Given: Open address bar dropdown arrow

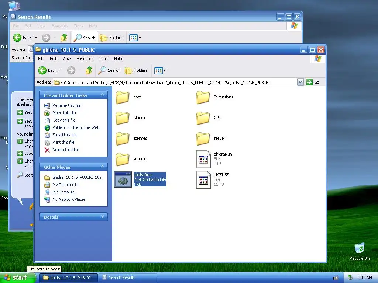Looking at the screenshot, I should click(x=300, y=82).
